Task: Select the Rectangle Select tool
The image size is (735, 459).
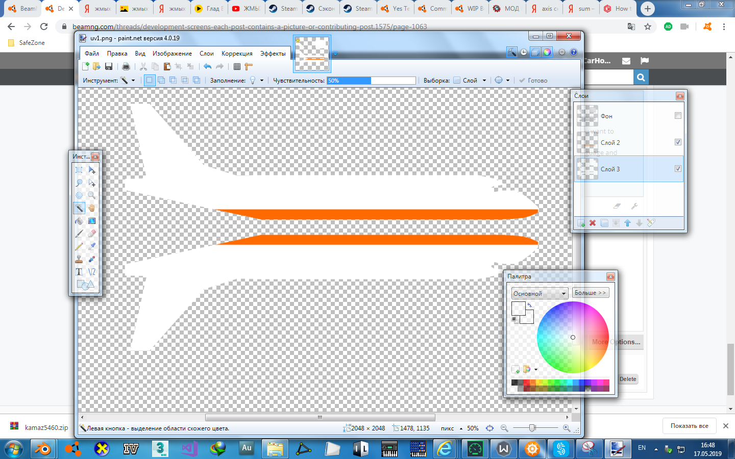Action: (x=79, y=170)
